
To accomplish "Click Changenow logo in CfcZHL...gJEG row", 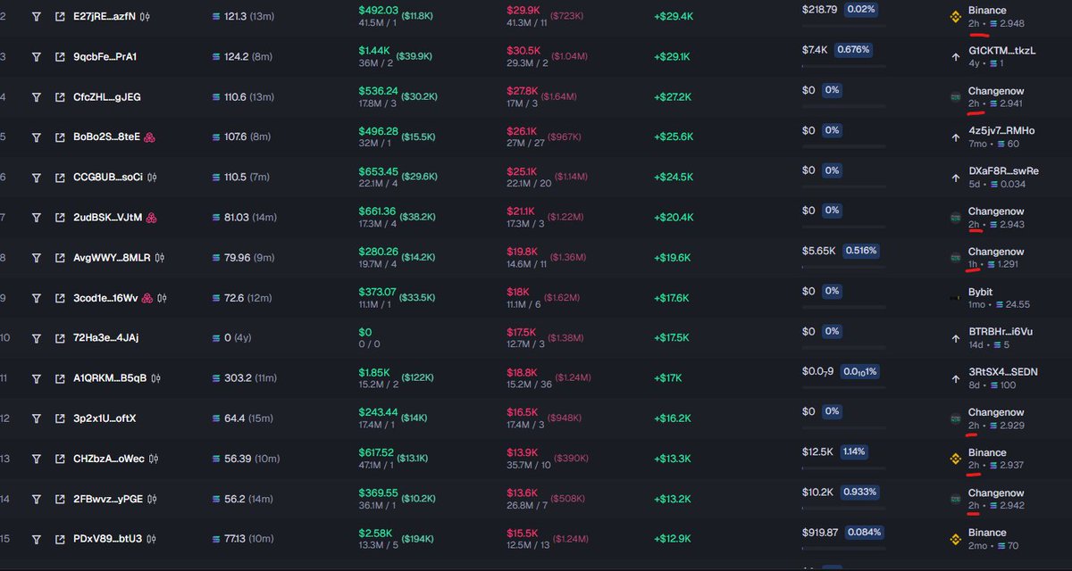I will [x=955, y=96].
